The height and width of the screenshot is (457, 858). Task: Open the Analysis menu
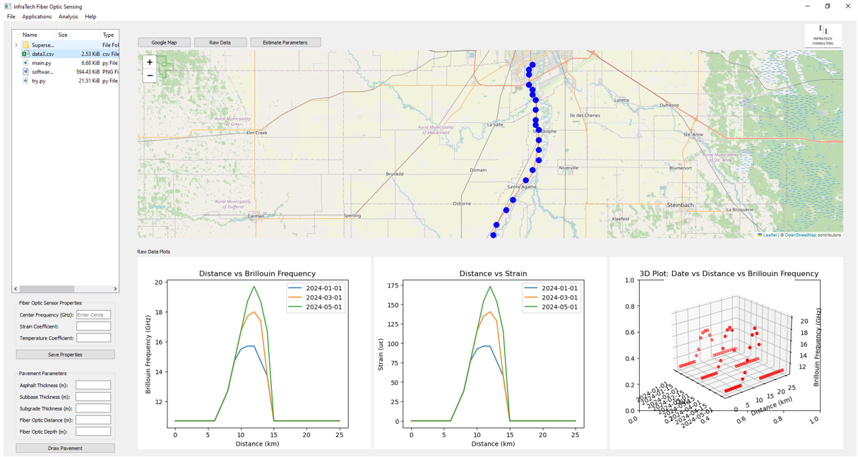[68, 16]
